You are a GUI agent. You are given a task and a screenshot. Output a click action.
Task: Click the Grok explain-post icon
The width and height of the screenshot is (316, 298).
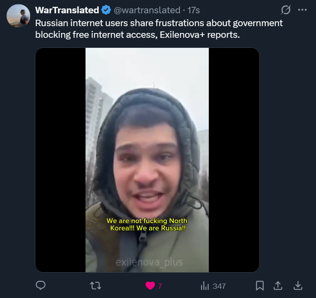pyautogui.click(x=286, y=10)
